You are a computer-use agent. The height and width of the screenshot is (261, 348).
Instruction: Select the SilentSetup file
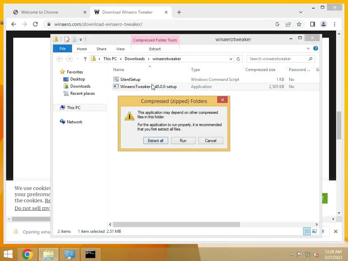pos(130,80)
